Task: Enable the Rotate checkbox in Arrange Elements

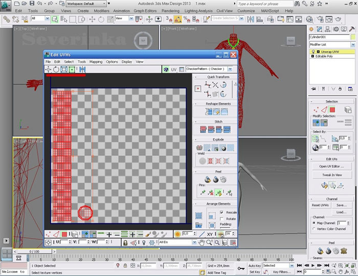Action: (221, 218)
